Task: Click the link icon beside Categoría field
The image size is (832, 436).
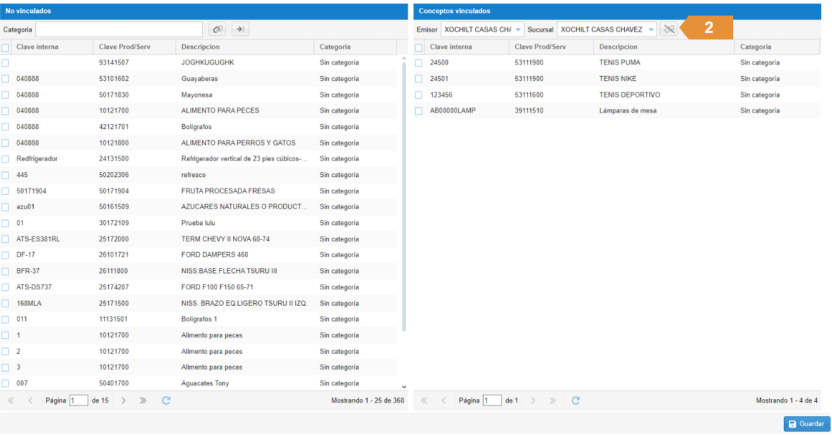Action: point(217,29)
